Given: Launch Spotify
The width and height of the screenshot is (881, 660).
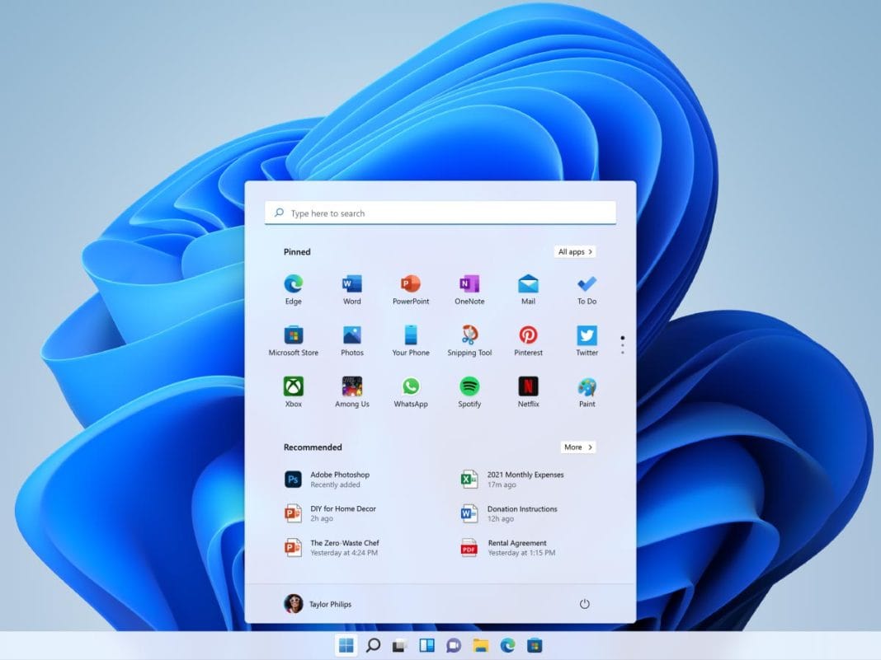Looking at the screenshot, I should point(469,391).
